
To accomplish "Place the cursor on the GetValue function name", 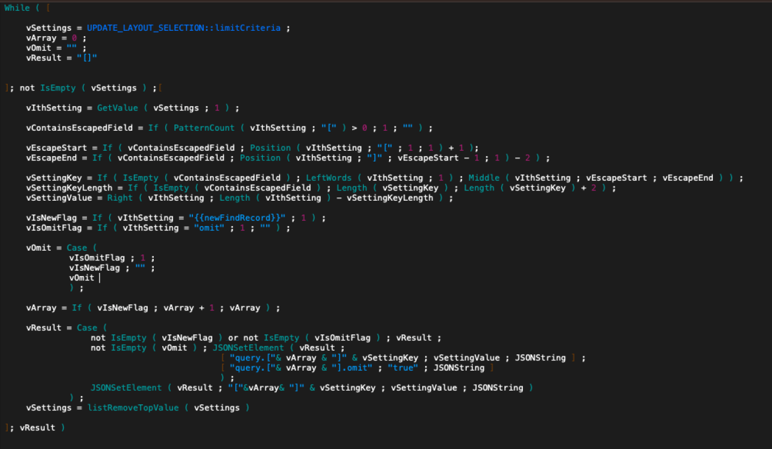I will point(118,108).
